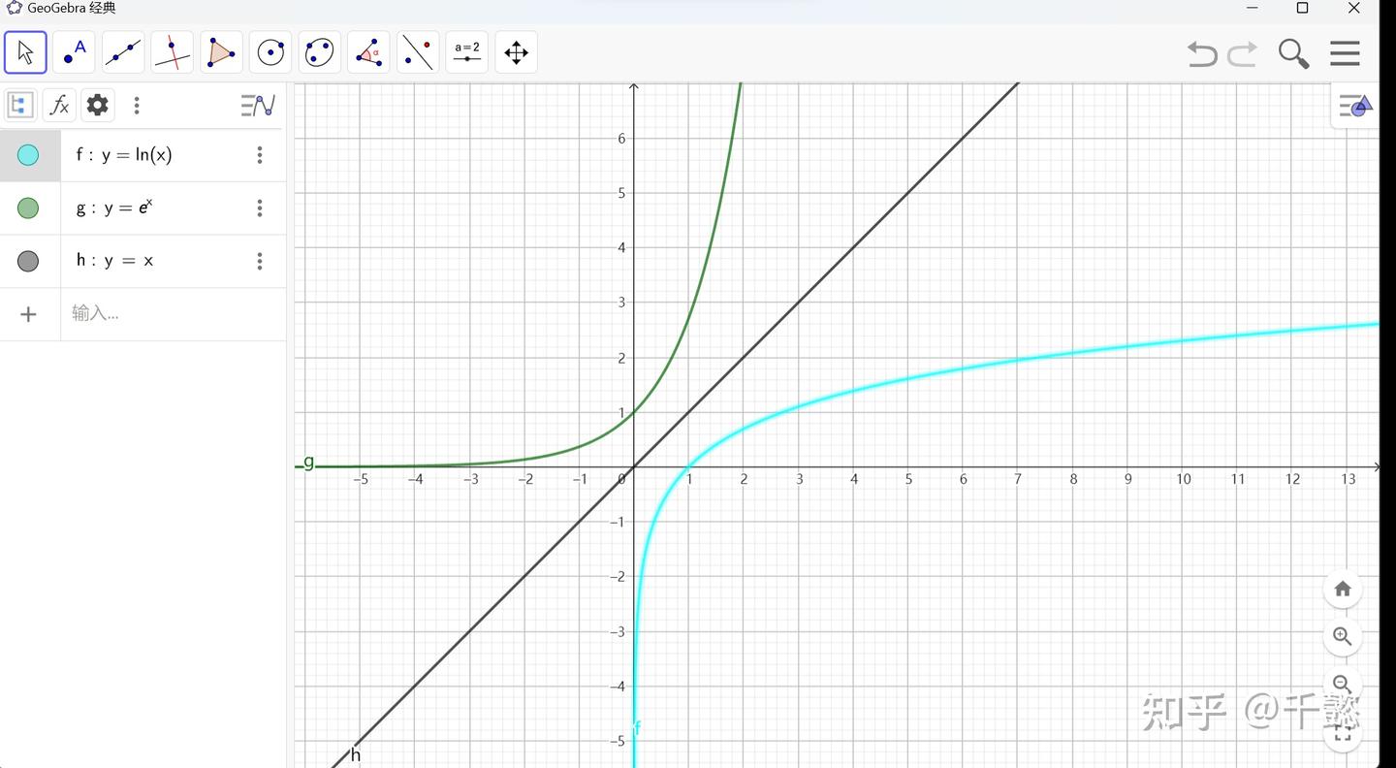This screenshot has width=1396, height=768.
Task: Open algebra view settings gear
Action: (x=97, y=105)
